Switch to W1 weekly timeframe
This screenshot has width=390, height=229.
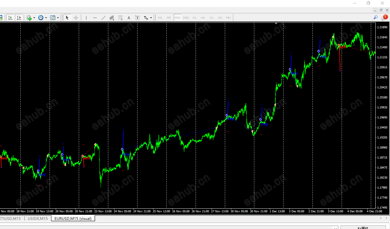(220, 18)
